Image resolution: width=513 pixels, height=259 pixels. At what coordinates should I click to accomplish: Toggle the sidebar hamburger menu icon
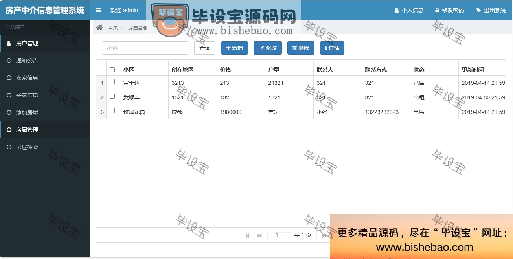pos(98,10)
